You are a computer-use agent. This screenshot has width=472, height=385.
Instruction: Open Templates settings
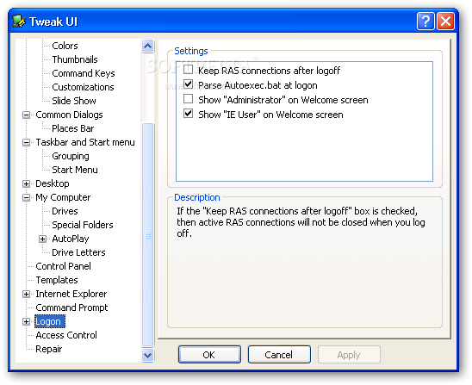click(x=57, y=280)
